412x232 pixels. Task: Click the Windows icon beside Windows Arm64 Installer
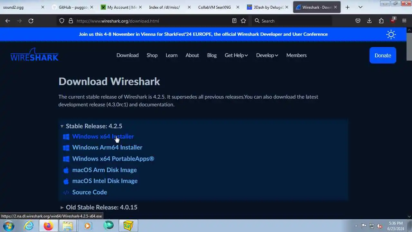click(x=66, y=148)
